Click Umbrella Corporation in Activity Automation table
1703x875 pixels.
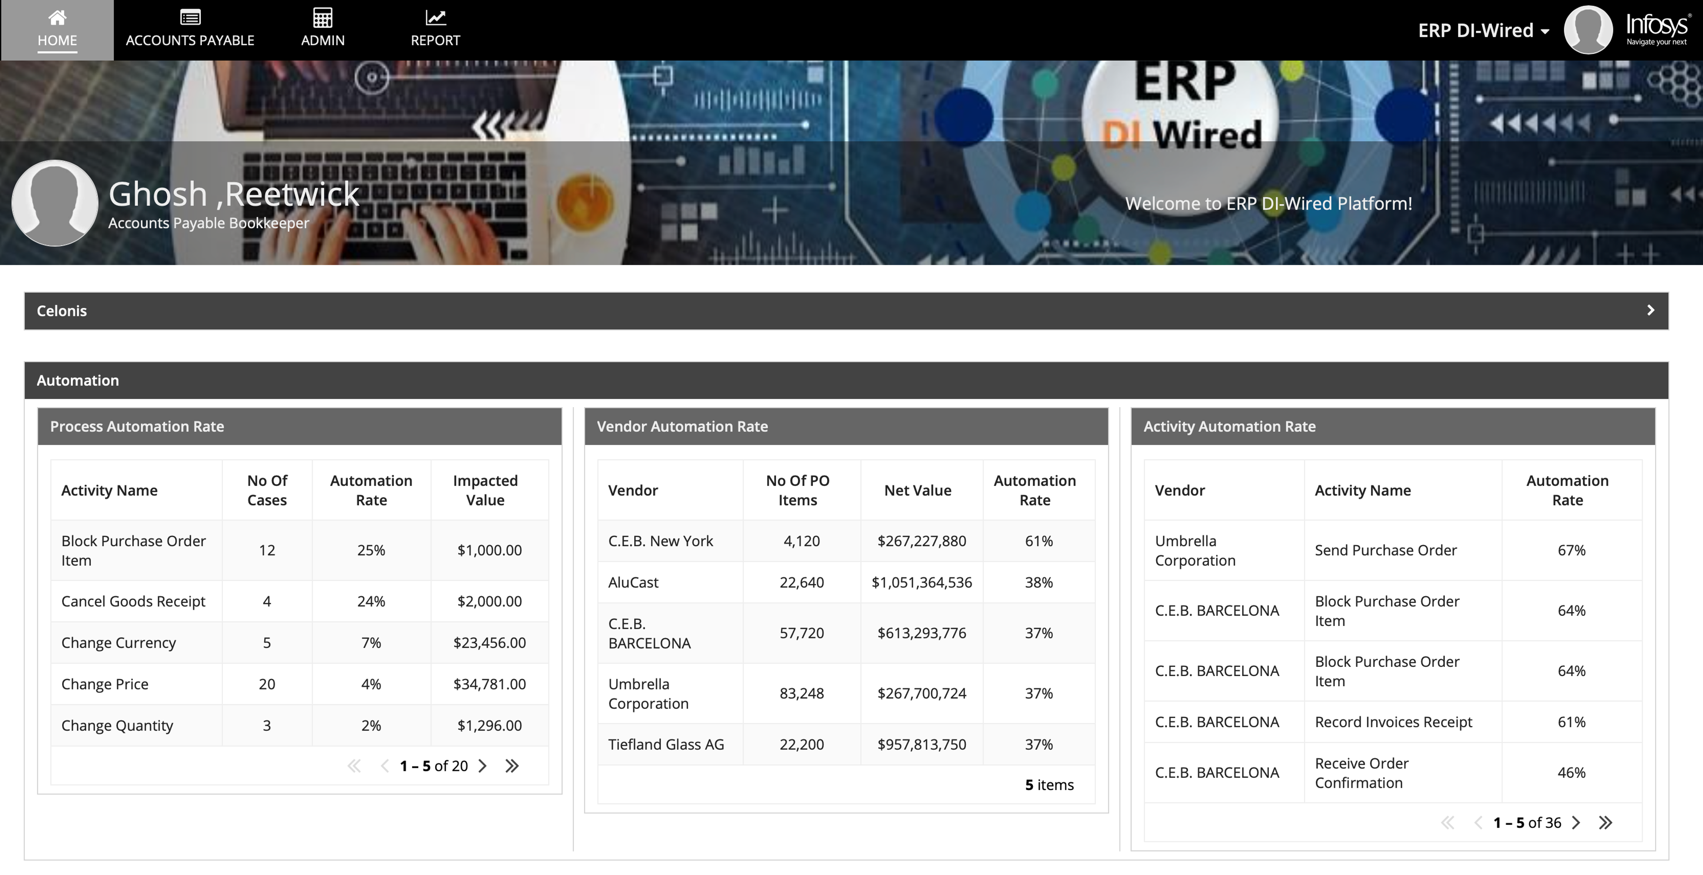[1195, 550]
